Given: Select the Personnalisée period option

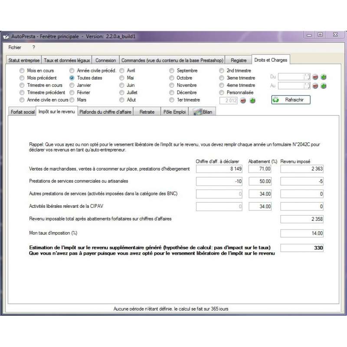Looking at the screenshot, I should pyautogui.click(x=222, y=92).
